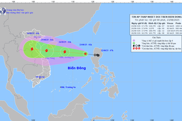Viewport: 182px width, 121px height.
Task: Click the '22/08/25 - 07h' map label
Action: [107, 50]
